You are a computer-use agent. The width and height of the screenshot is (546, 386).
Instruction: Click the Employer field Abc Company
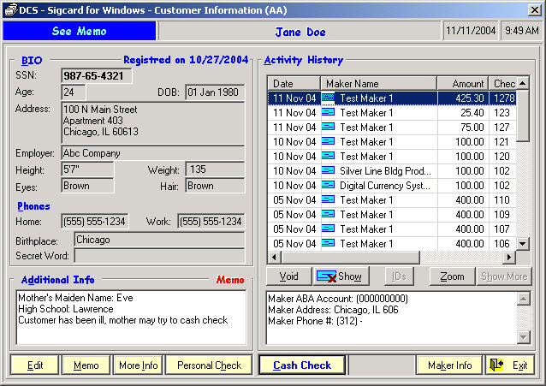153,153
